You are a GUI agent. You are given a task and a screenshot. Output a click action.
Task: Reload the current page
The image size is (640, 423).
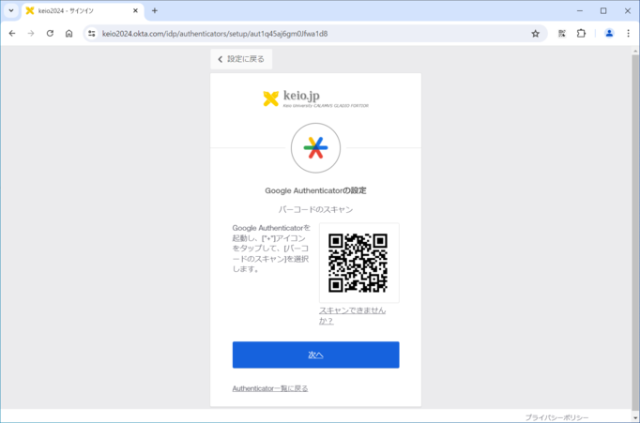(x=50, y=33)
